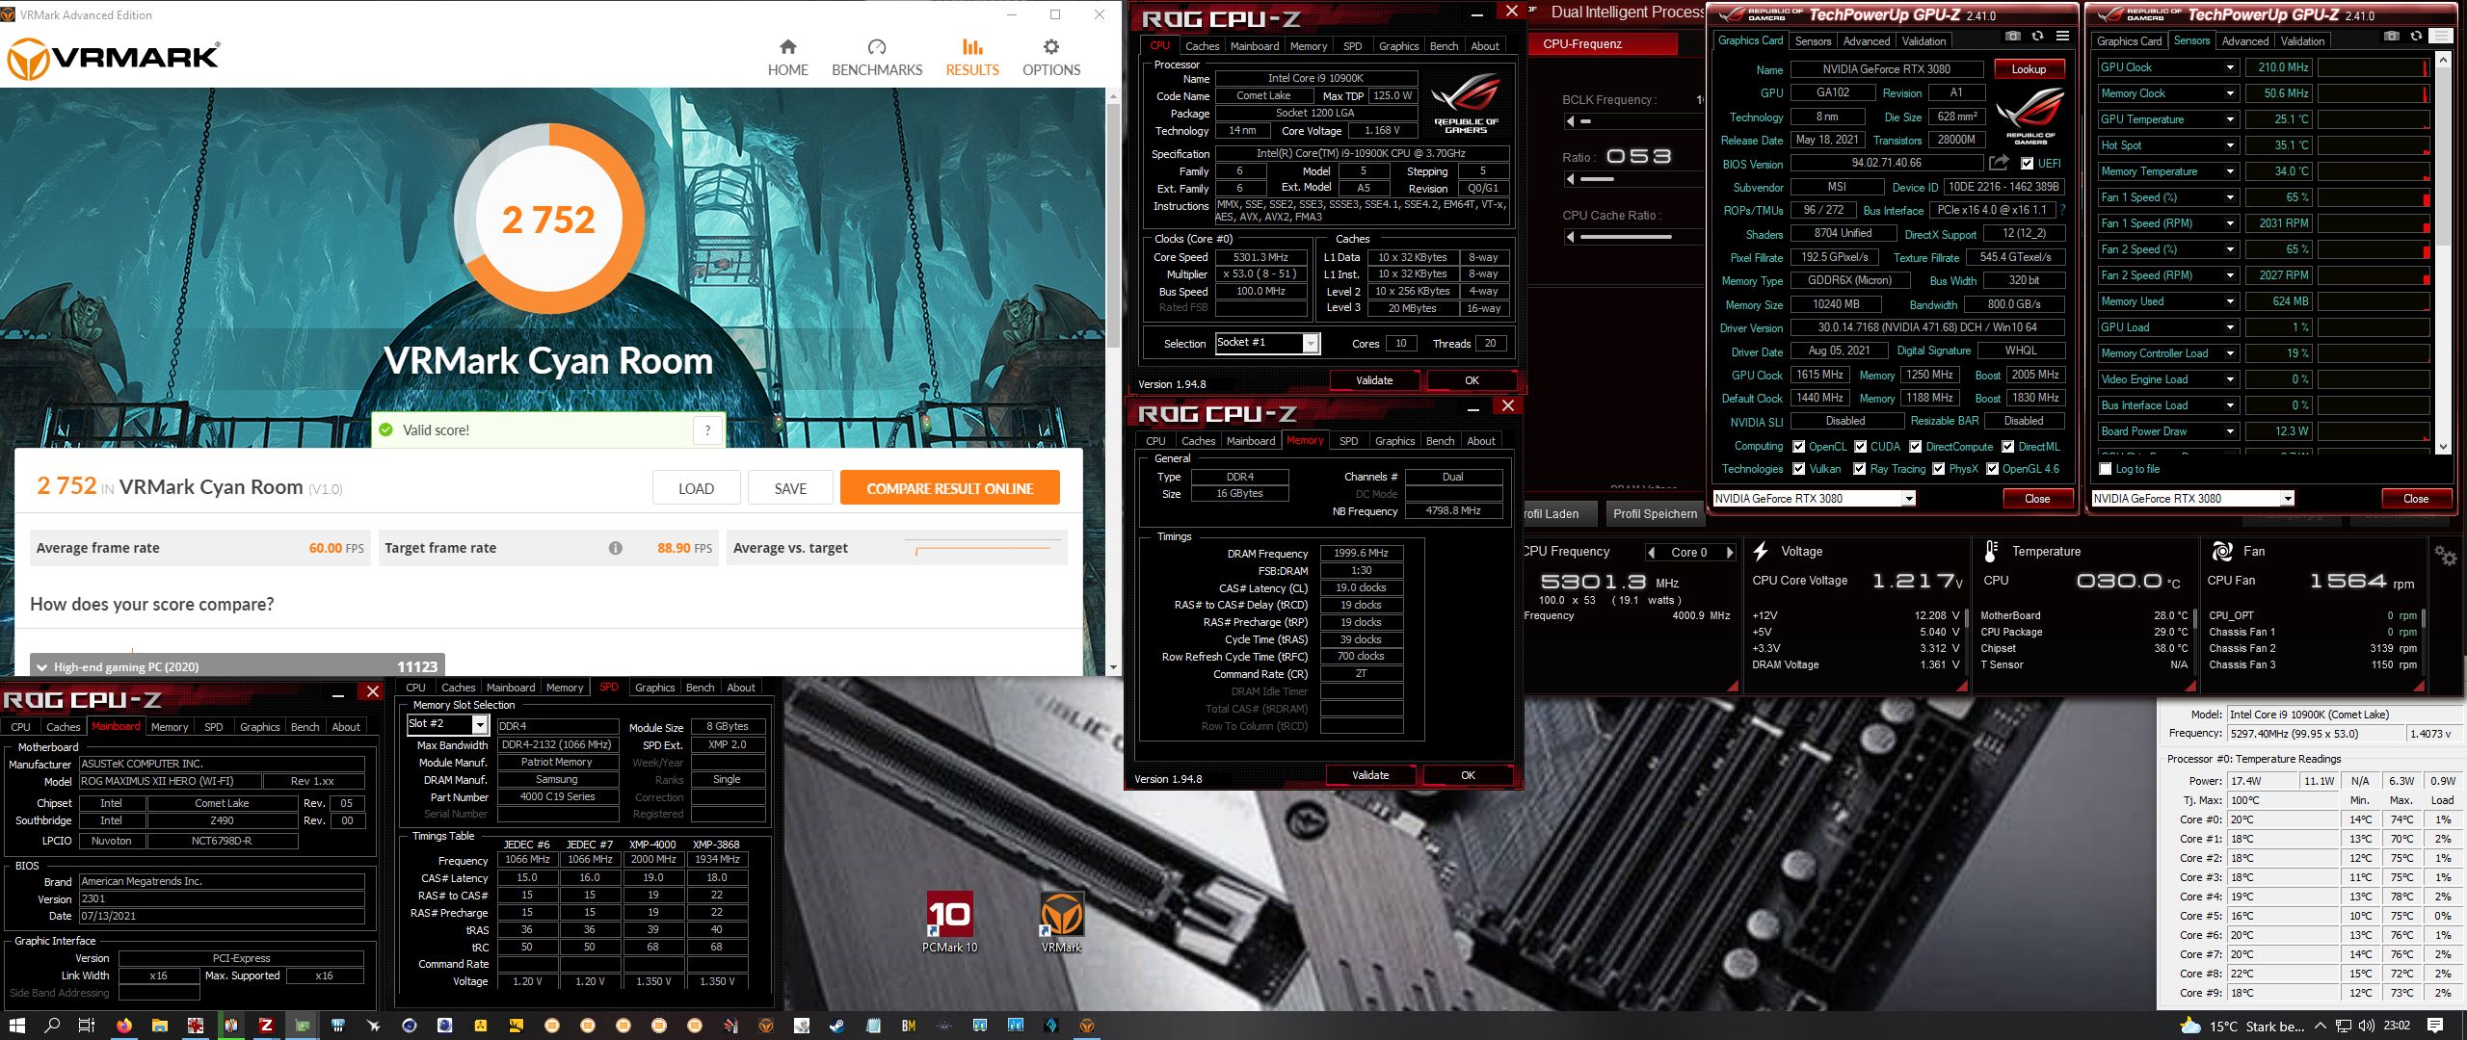Image resolution: width=2467 pixels, height=1040 pixels.
Task: Open hamburger menu in GPU-Z Graphics Card window
Action: [2062, 37]
